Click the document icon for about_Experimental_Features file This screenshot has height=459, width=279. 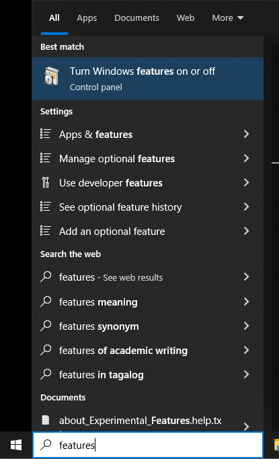(x=46, y=420)
